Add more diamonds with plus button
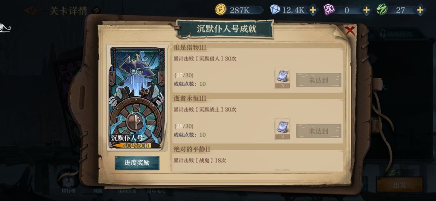The image size is (436, 201). pos(313,10)
